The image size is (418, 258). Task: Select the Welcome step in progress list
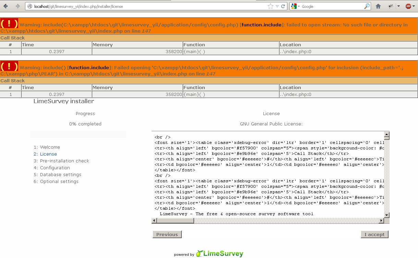(50, 147)
